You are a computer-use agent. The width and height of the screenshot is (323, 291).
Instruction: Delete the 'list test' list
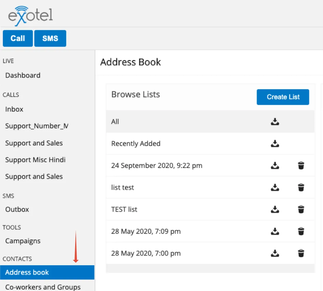tap(301, 188)
